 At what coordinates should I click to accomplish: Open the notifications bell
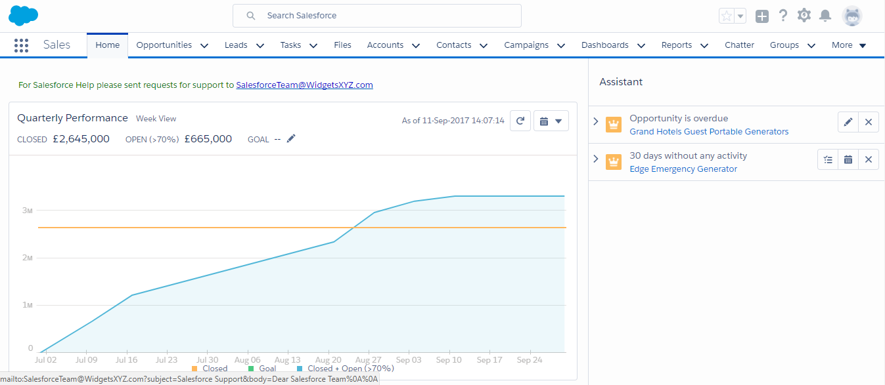coord(825,16)
